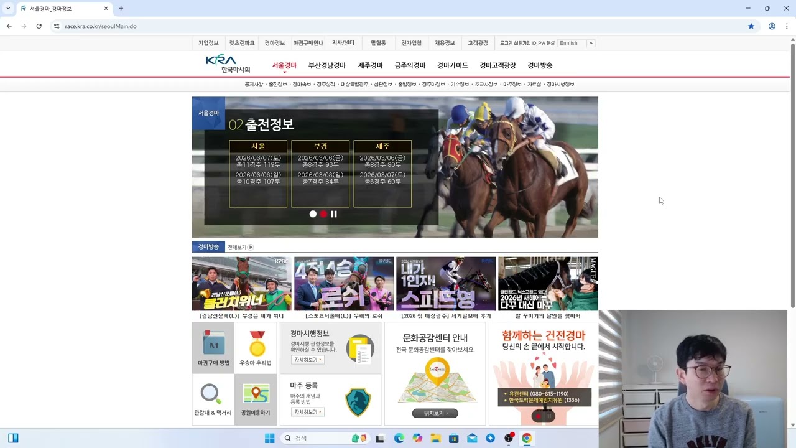This screenshot has height=448, width=796.
Task: Click the taskbar 검색 search box
Action: (x=325, y=438)
